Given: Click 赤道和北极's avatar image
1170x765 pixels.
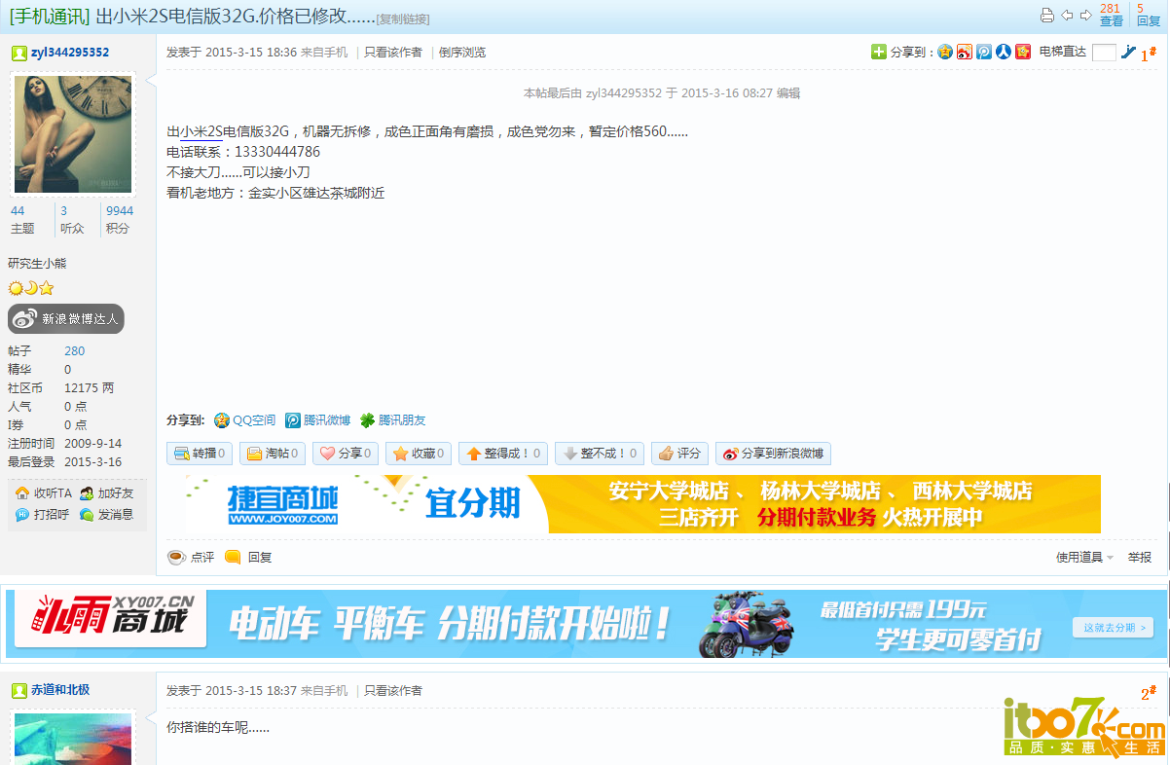Looking at the screenshot, I should (73, 739).
